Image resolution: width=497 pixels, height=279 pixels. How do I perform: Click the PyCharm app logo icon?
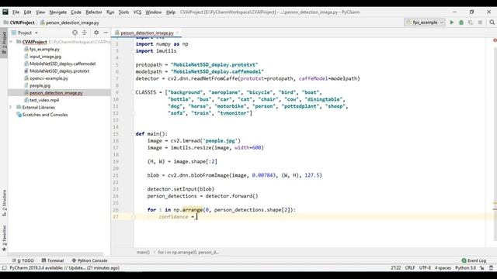[5, 12]
